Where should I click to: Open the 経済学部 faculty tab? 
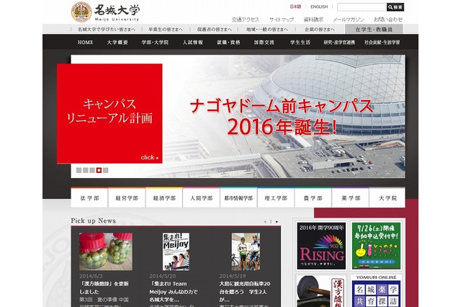coord(164,197)
